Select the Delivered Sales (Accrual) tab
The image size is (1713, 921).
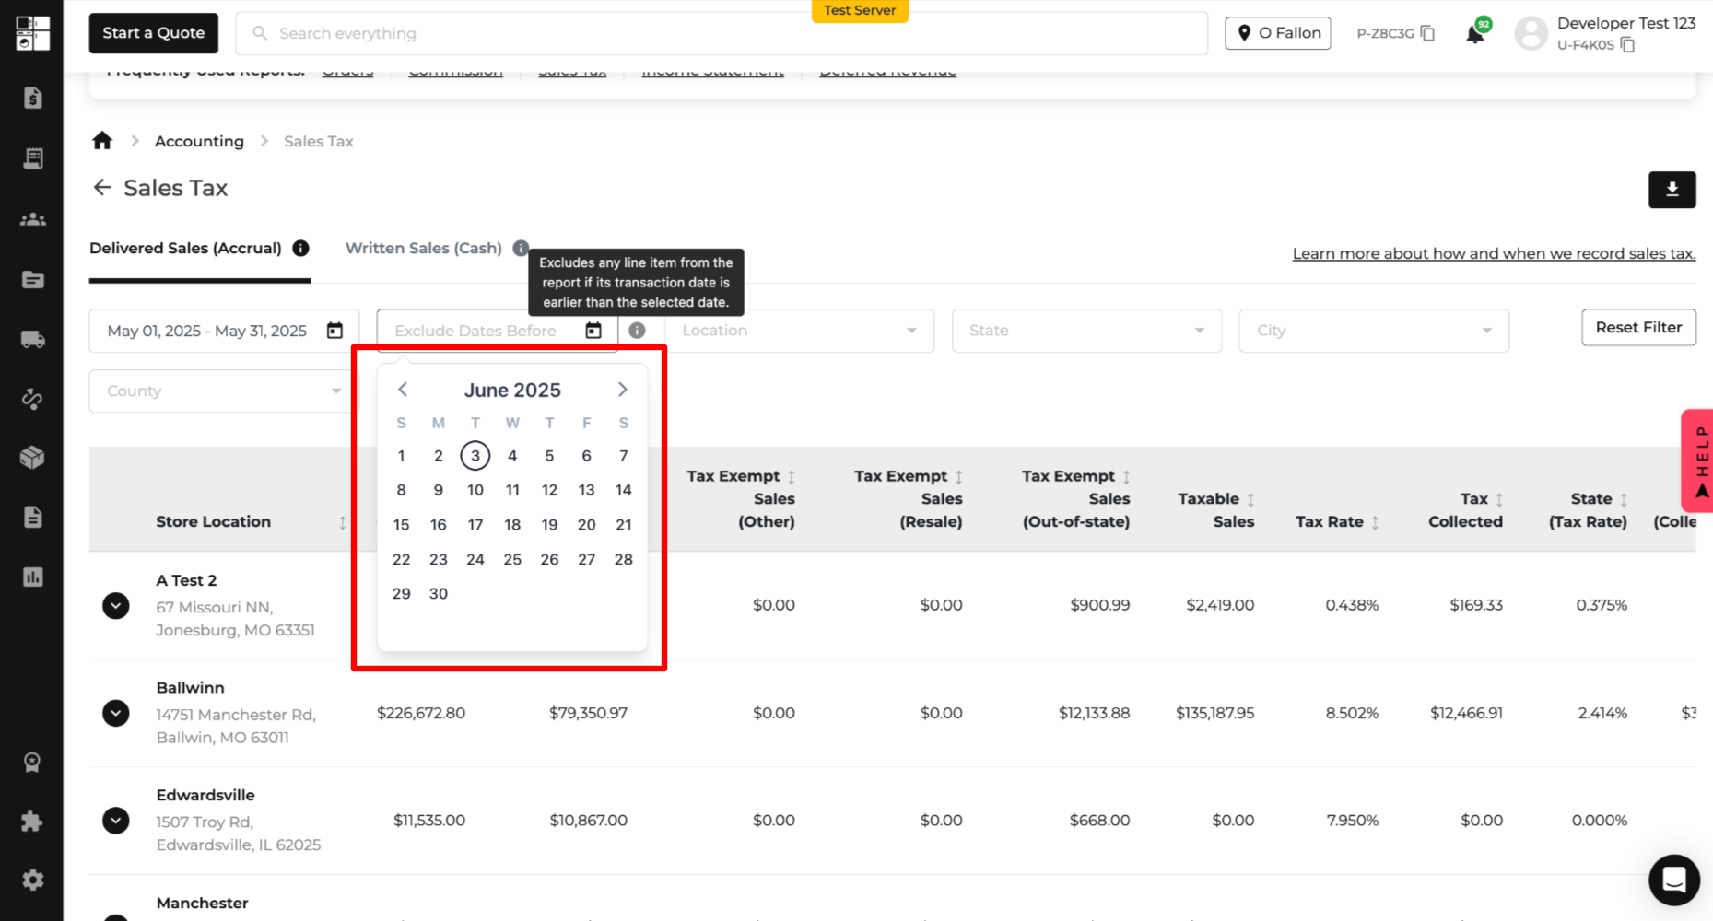tap(185, 248)
